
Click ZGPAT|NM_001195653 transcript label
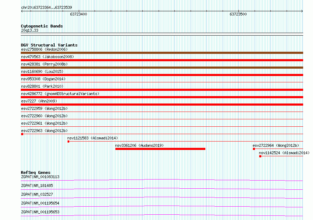click(40, 212)
